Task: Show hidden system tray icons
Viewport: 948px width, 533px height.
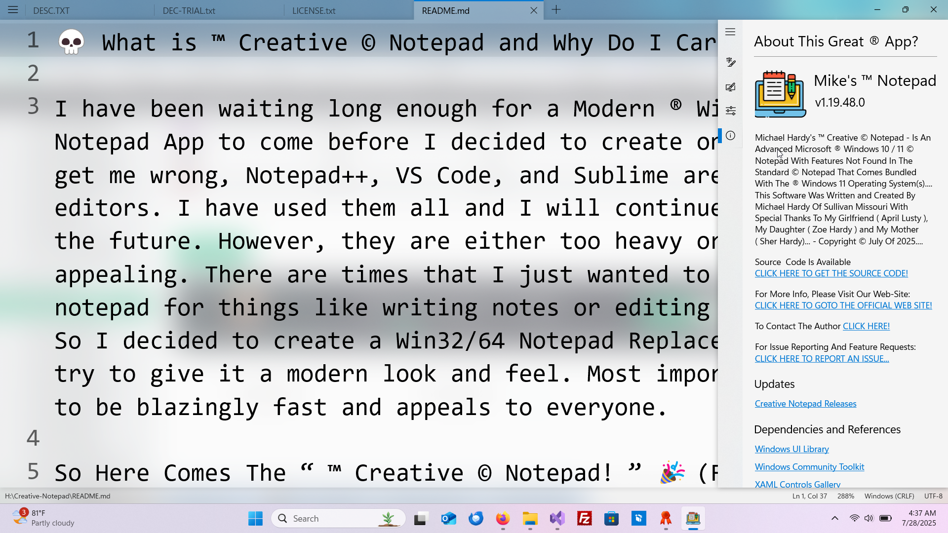Action: point(835,518)
